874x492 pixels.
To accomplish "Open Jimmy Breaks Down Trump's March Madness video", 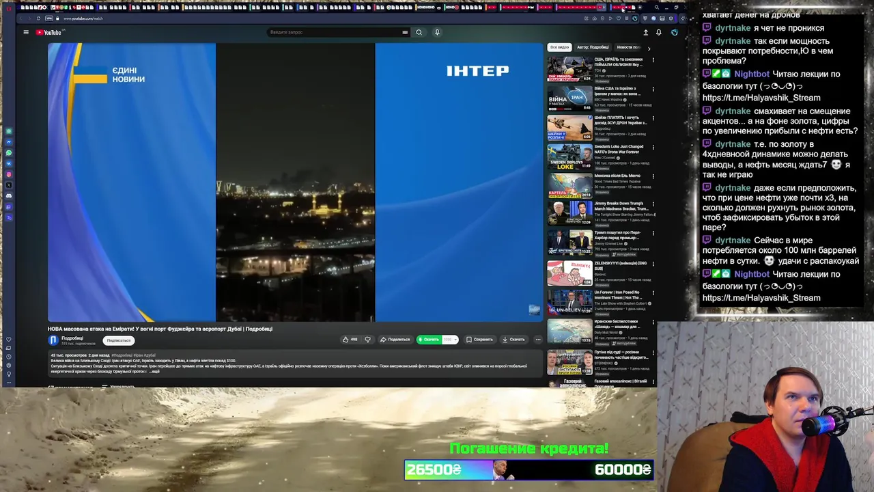I will point(569,213).
